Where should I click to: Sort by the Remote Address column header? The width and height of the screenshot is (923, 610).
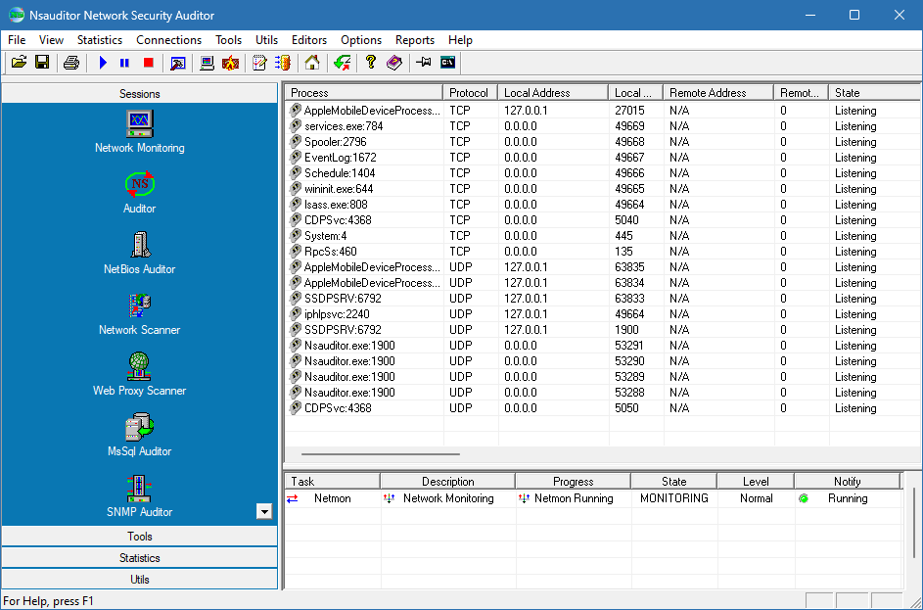[718, 93]
